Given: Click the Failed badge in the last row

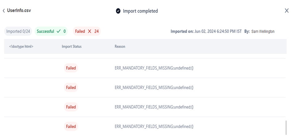Looking at the screenshot, I should pyautogui.click(x=71, y=126).
